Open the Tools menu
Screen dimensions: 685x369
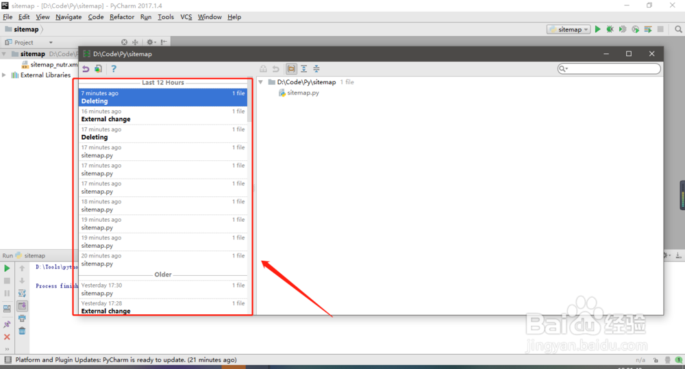[166, 17]
